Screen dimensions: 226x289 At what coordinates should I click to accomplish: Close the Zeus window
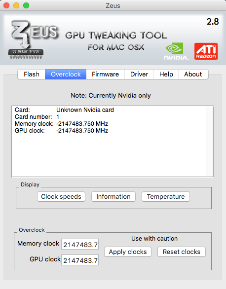coord(6,5)
